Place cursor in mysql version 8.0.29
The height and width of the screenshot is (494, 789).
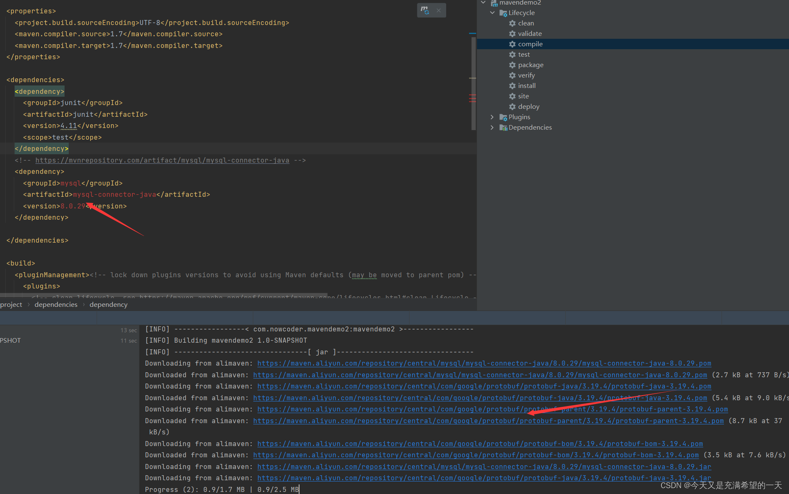73,206
